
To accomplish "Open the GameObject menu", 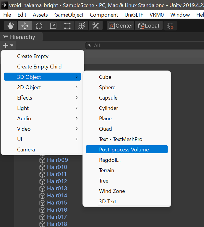I will 69,15.
